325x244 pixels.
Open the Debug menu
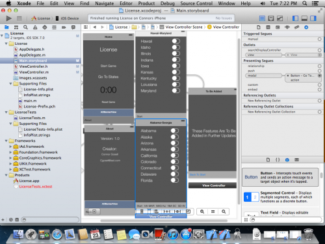point(168,3)
